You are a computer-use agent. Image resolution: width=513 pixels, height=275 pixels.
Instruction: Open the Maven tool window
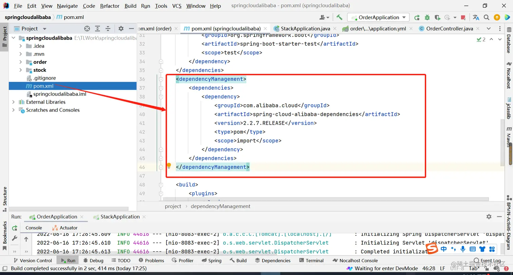coord(509,137)
